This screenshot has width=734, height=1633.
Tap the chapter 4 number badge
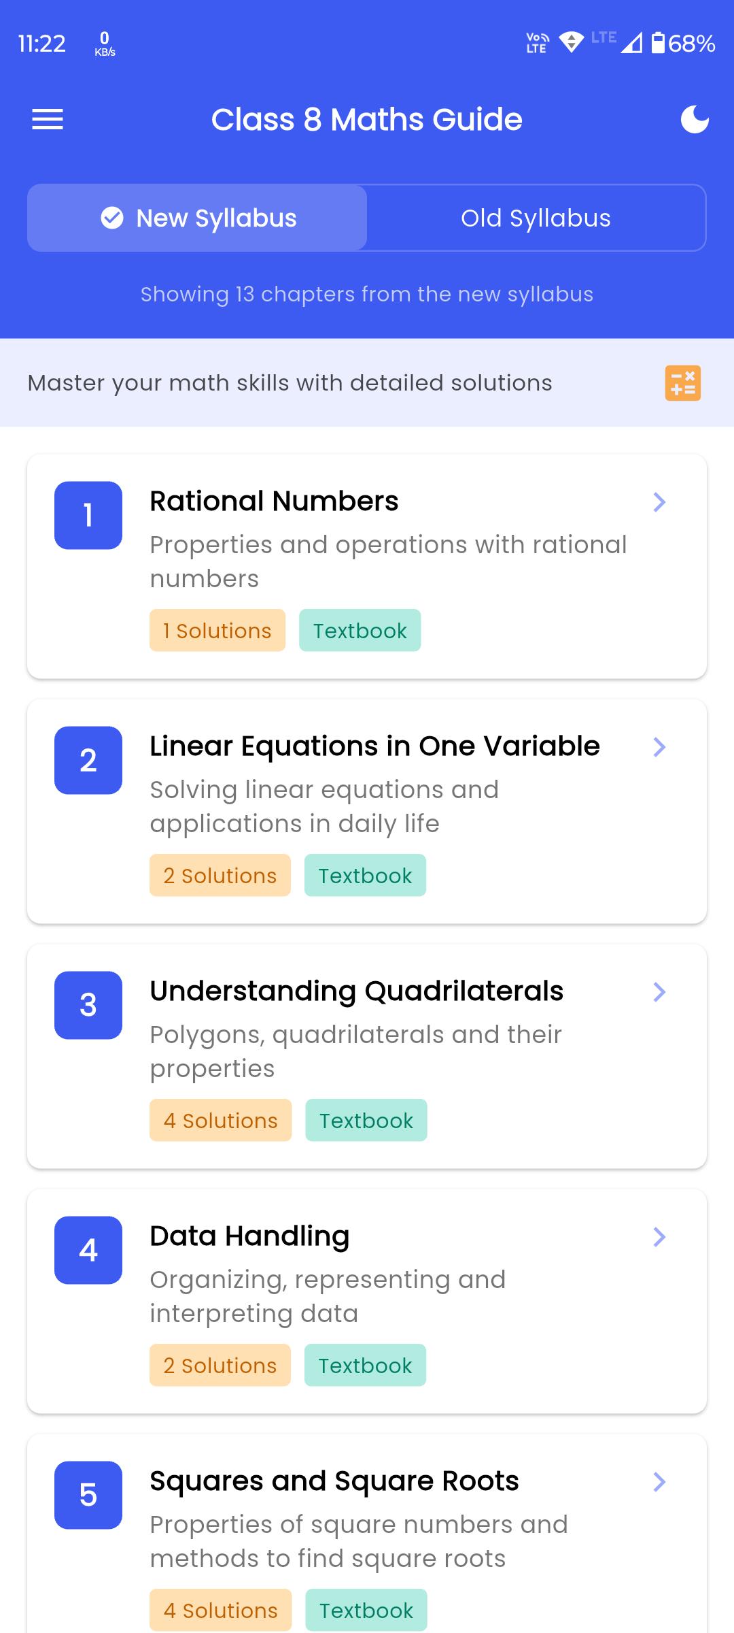[x=88, y=1250]
